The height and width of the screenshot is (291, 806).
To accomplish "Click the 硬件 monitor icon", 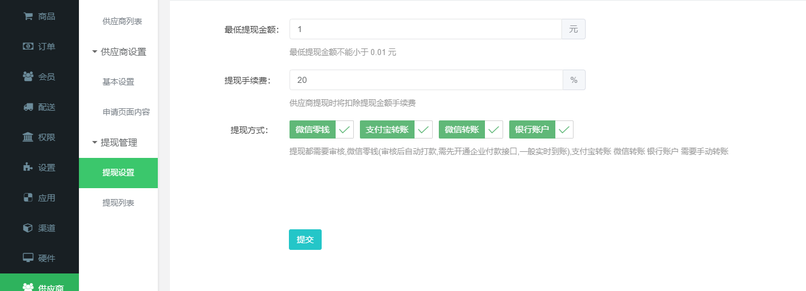I will [28, 258].
